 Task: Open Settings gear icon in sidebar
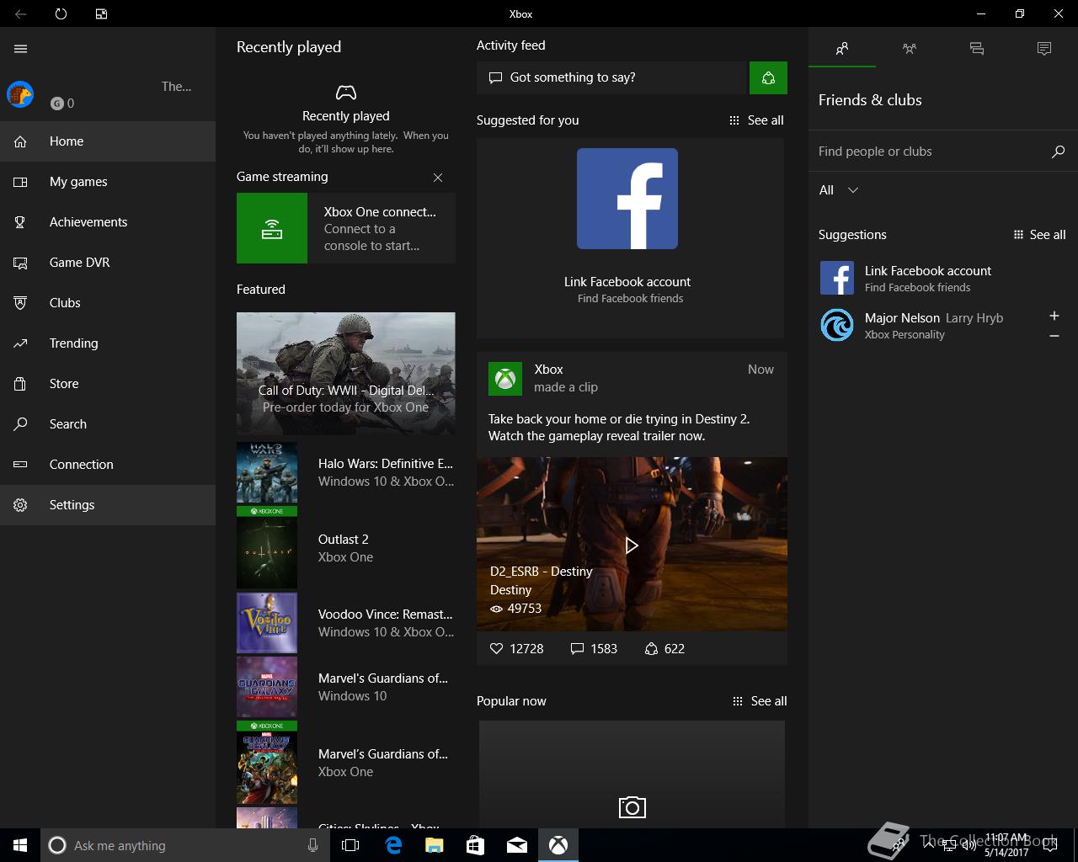(21, 505)
